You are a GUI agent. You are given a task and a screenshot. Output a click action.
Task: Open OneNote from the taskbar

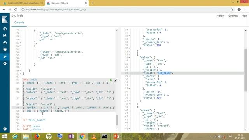point(71,136)
